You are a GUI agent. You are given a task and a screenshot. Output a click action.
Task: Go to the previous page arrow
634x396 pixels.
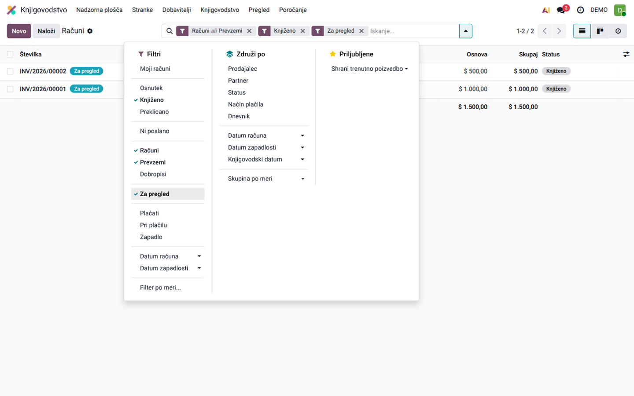545,31
